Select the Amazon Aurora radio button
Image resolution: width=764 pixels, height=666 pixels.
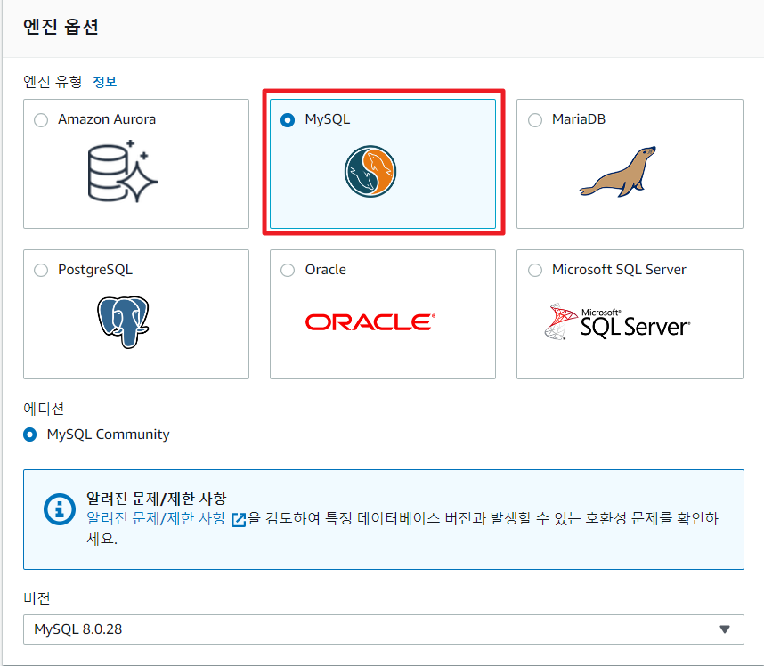pyautogui.click(x=41, y=120)
